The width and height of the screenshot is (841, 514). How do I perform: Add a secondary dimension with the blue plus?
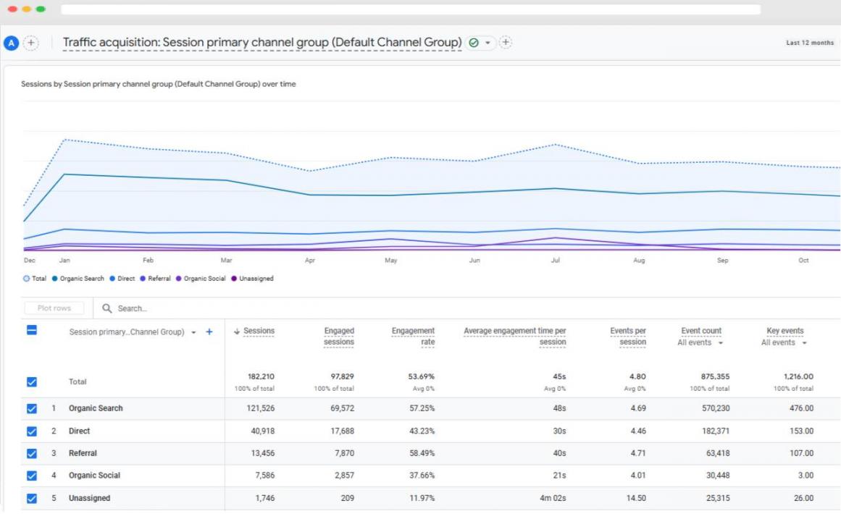209,332
